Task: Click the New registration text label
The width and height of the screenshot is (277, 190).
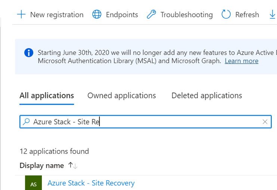Action: coord(57,15)
